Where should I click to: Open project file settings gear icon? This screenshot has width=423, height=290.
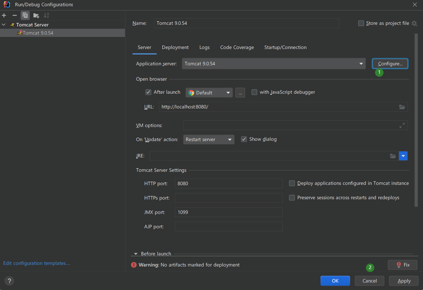[414, 24]
